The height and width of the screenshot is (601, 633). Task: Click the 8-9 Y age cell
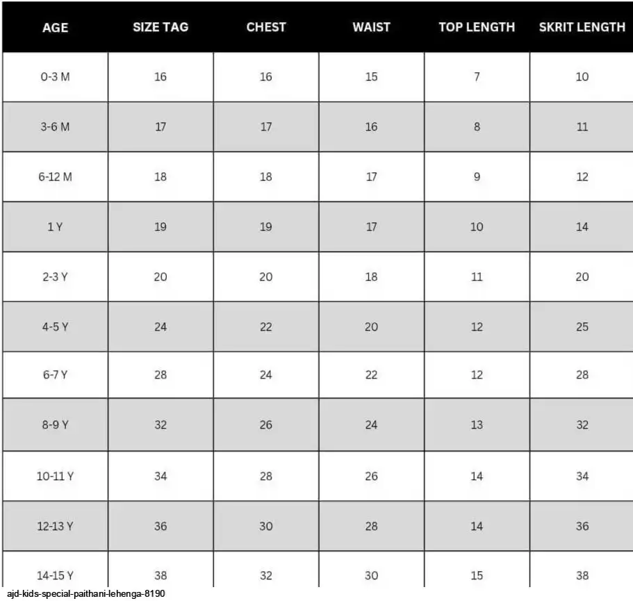pos(56,425)
